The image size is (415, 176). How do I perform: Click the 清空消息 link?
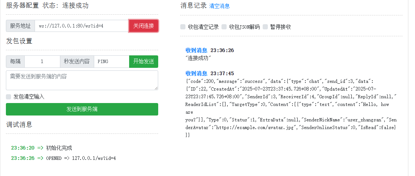point(219,6)
